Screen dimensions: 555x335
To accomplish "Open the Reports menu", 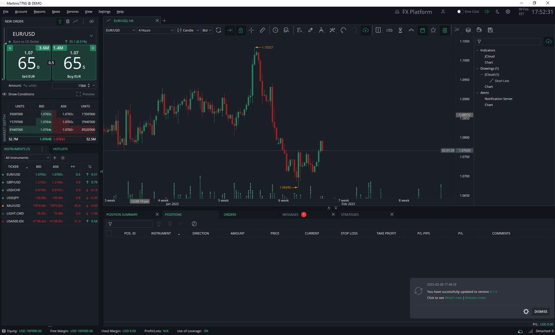I will click(39, 12).
